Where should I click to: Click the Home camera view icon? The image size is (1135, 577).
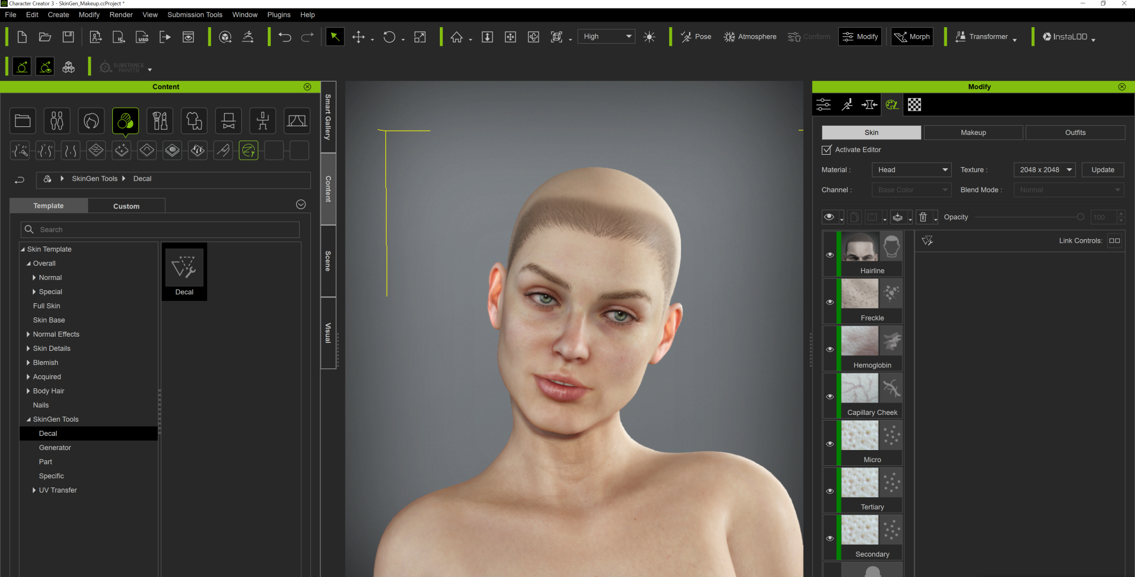pos(457,37)
